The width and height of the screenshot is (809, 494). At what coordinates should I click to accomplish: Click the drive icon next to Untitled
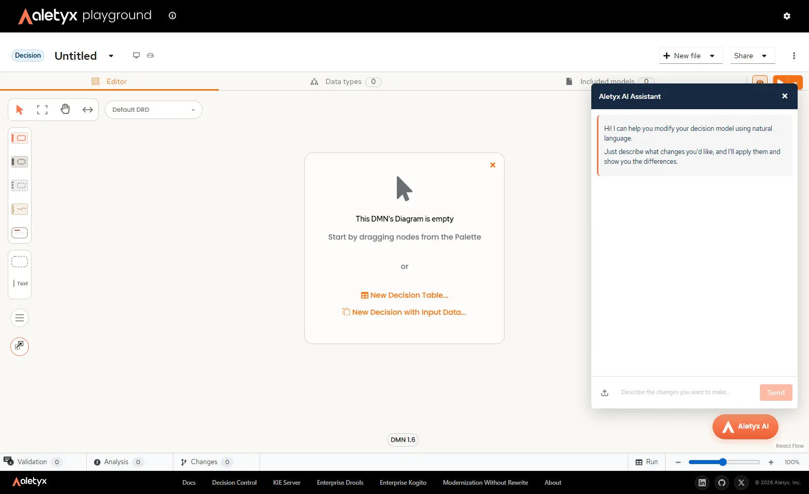coord(150,55)
